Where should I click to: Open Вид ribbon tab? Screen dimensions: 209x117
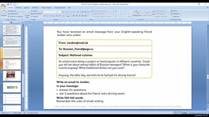[x=69, y=8]
